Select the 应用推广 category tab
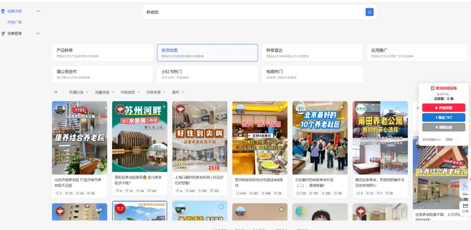 [x=417, y=53]
